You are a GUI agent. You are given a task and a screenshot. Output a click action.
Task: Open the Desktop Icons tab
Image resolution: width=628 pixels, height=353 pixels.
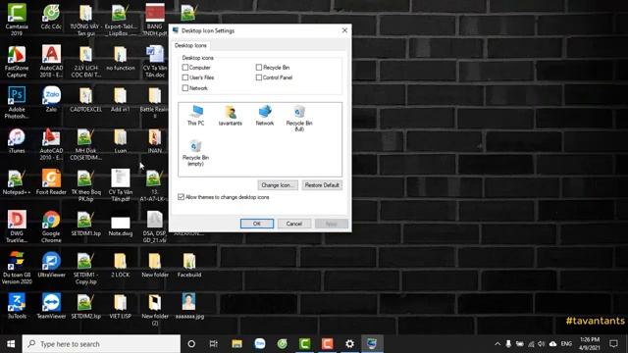[x=190, y=45]
